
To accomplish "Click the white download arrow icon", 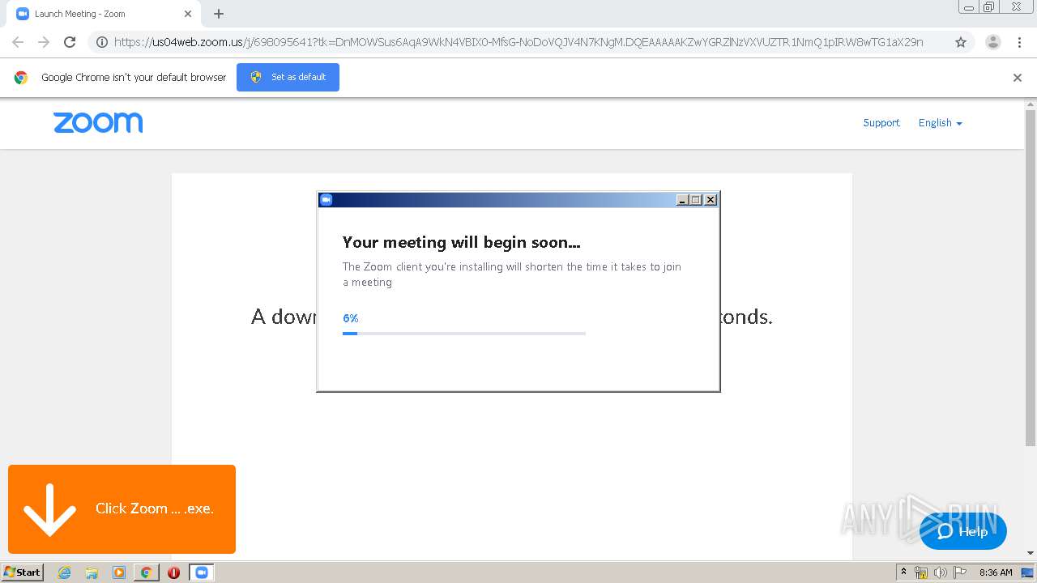I will point(49,510).
